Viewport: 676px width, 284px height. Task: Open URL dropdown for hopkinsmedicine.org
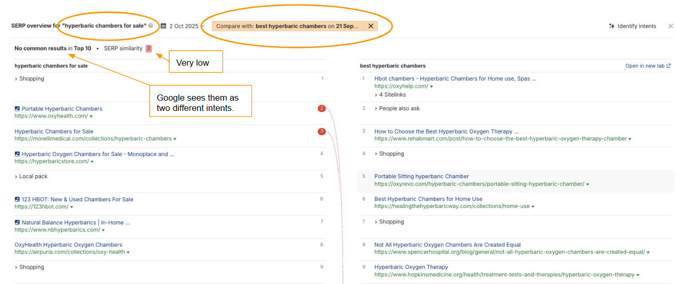point(638,275)
